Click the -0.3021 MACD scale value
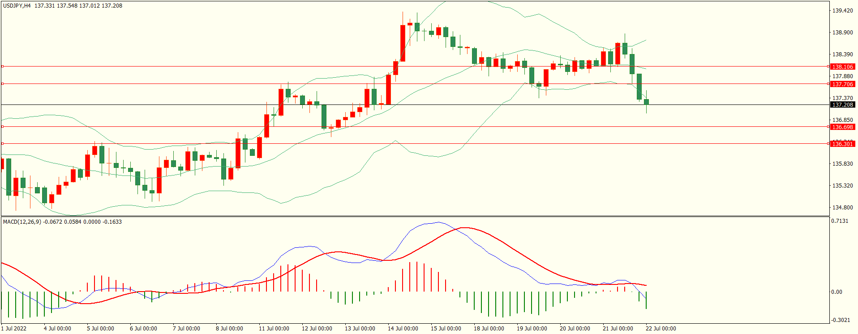The height and width of the screenshot is (334, 858). 840,320
